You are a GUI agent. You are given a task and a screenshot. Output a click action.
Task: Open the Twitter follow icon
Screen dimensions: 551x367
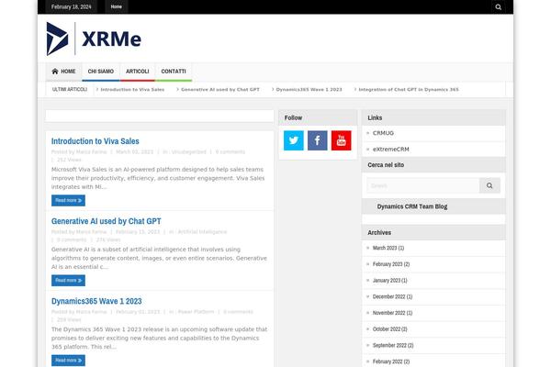click(294, 140)
